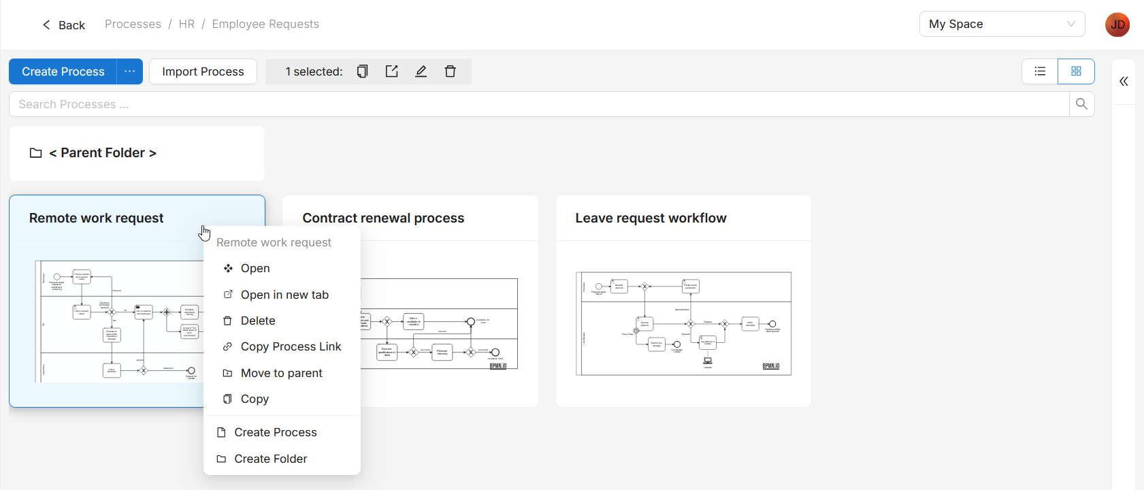Expand the collapsed side panel chevron
The image size is (1144, 490).
click(1124, 82)
